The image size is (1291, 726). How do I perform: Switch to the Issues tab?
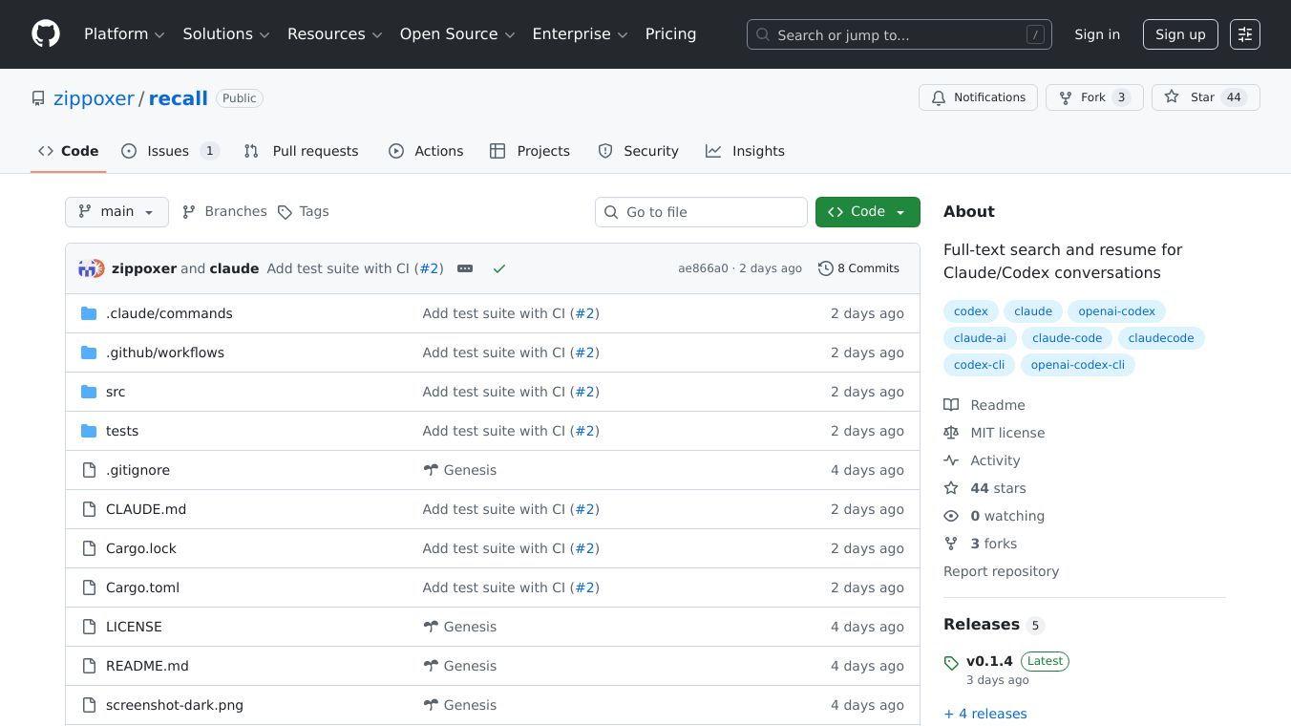click(169, 151)
